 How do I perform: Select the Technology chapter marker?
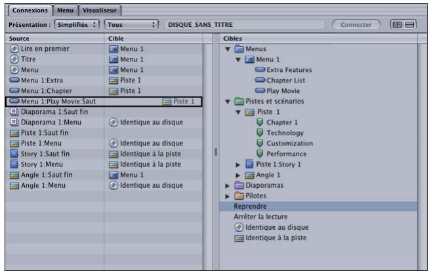280,133
